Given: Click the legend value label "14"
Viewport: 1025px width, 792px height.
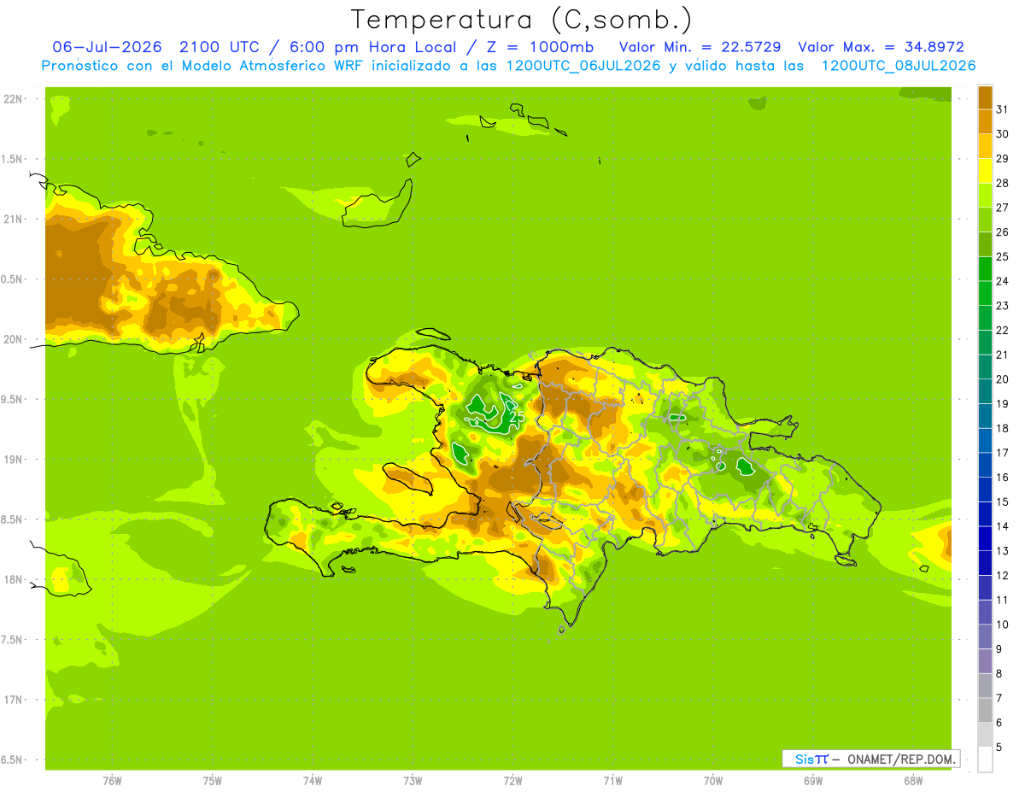Looking at the screenshot, I should [x=1002, y=526].
